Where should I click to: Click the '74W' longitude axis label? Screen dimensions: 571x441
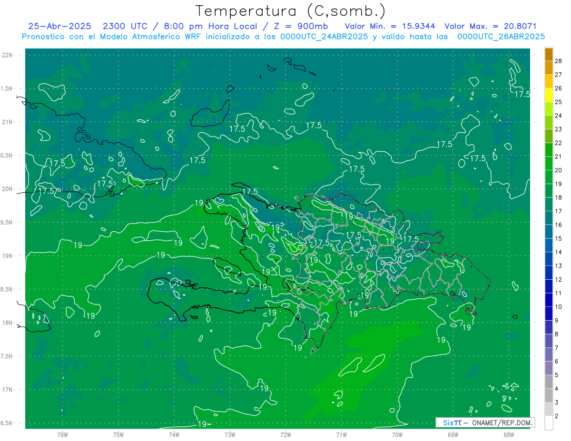[174, 434]
